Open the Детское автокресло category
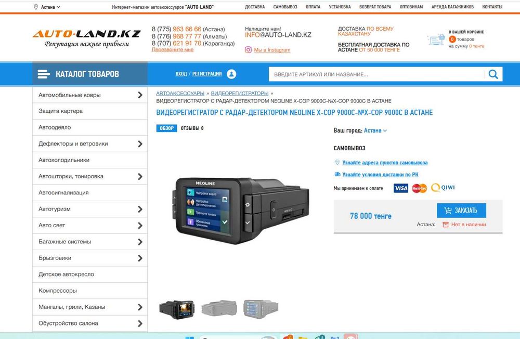This screenshot has width=520, height=339. tap(89, 275)
